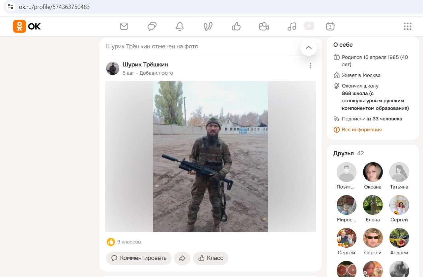This screenshot has width=423, height=277.
Task: Check Notifications using the bell icon
Action: (x=180, y=26)
